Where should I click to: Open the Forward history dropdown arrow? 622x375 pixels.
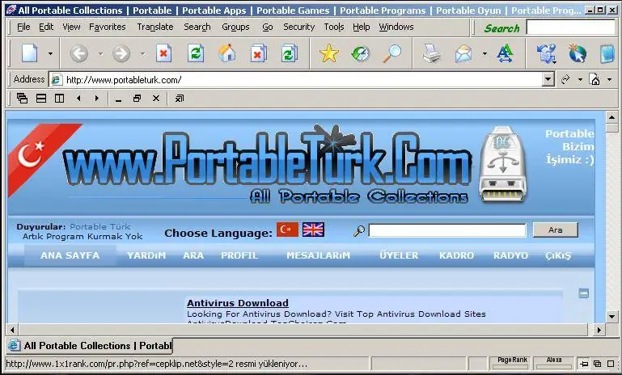coord(143,54)
